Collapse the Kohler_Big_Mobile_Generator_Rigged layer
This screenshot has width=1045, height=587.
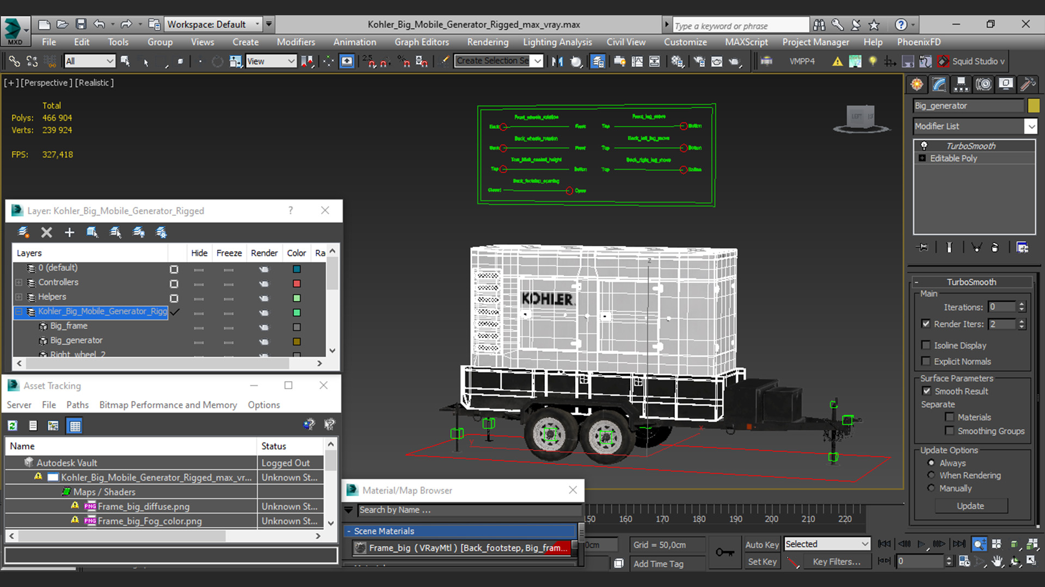19,311
